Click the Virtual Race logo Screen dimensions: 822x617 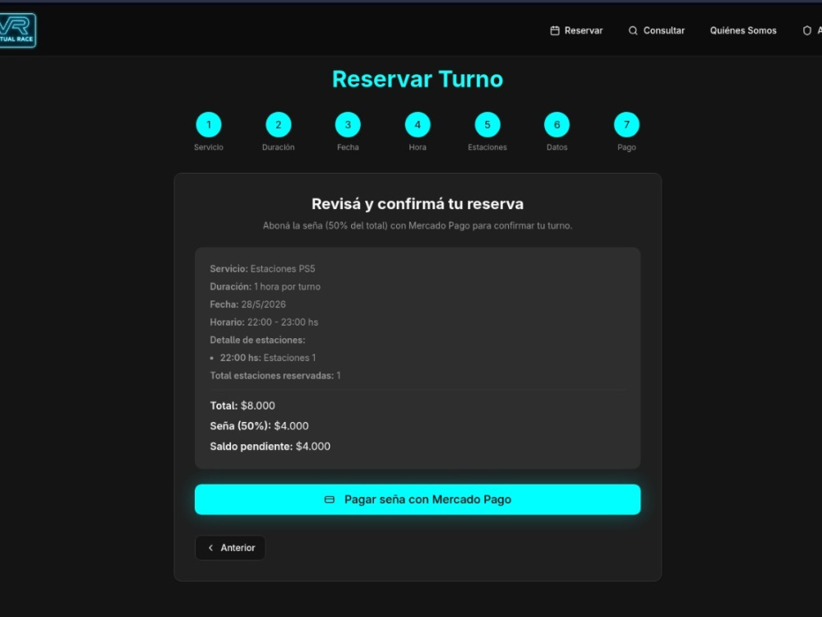coord(17,30)
